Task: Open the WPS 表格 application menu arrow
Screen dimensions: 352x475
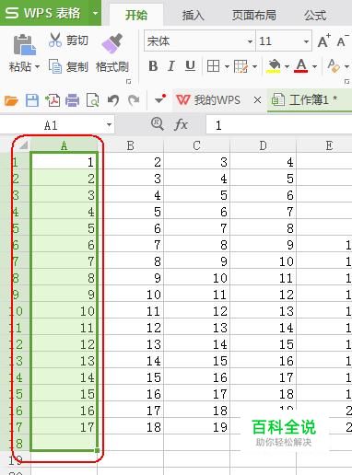Action: [95, 13]
